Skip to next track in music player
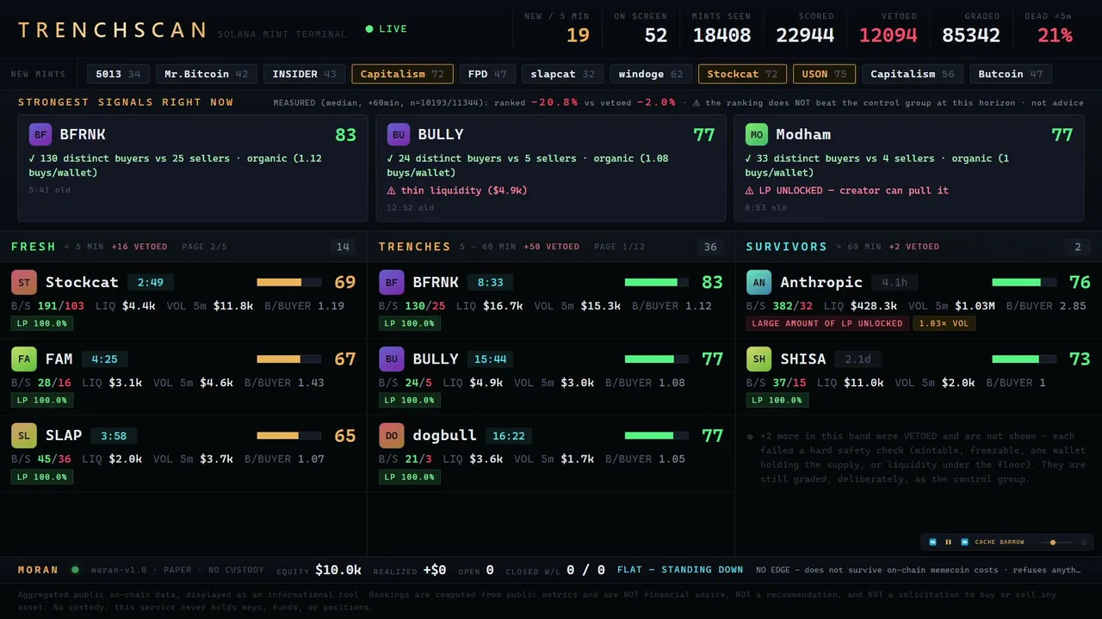This screenshot has height=619, width=1102. (964, 542)
